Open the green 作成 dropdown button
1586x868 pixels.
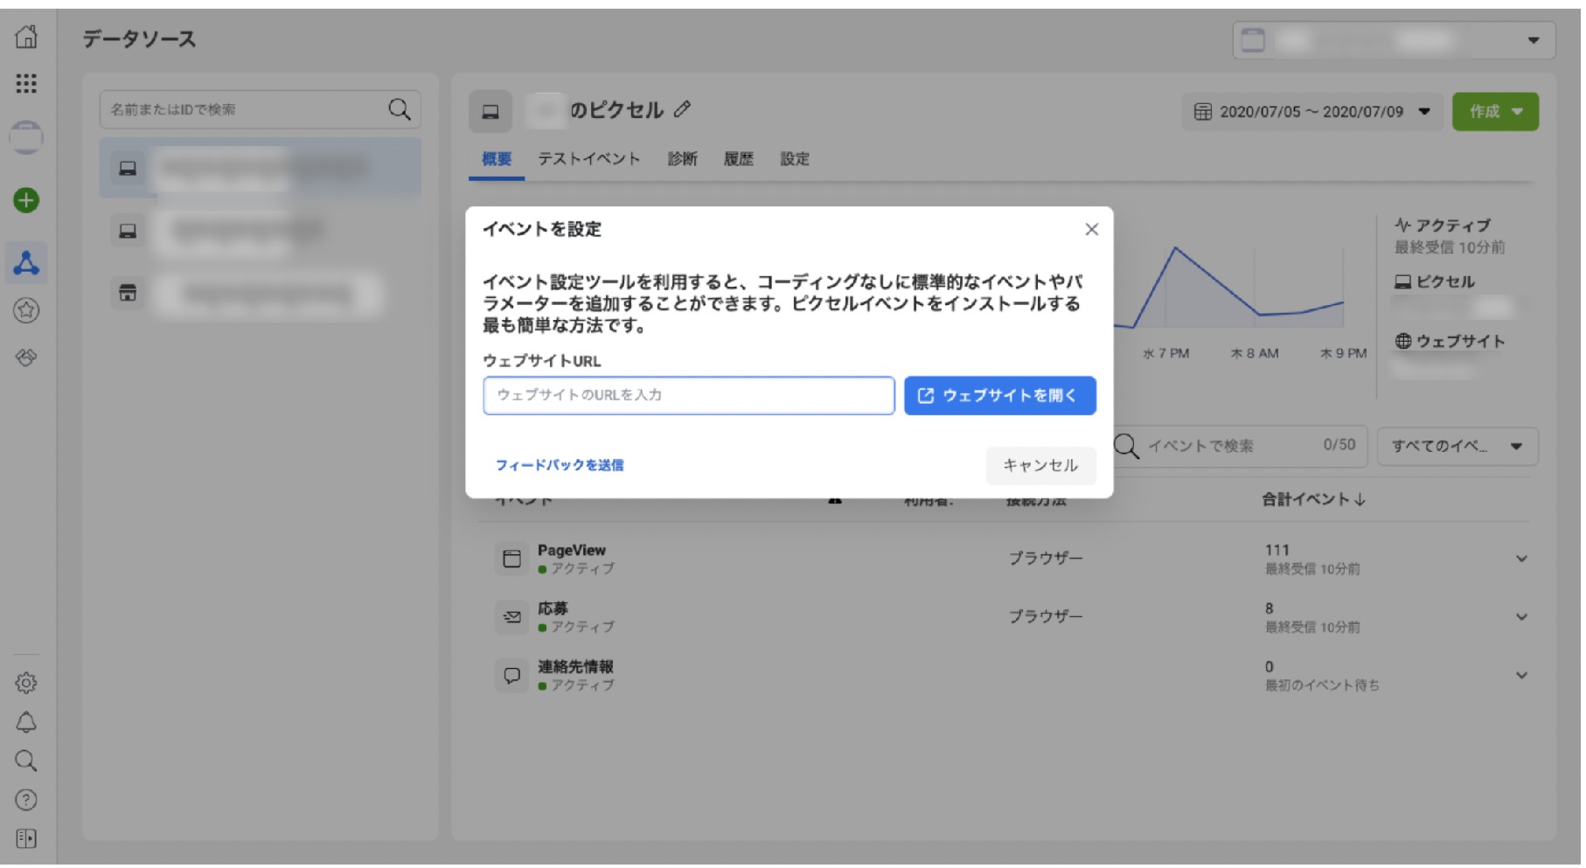click(x=1495, y=112)
